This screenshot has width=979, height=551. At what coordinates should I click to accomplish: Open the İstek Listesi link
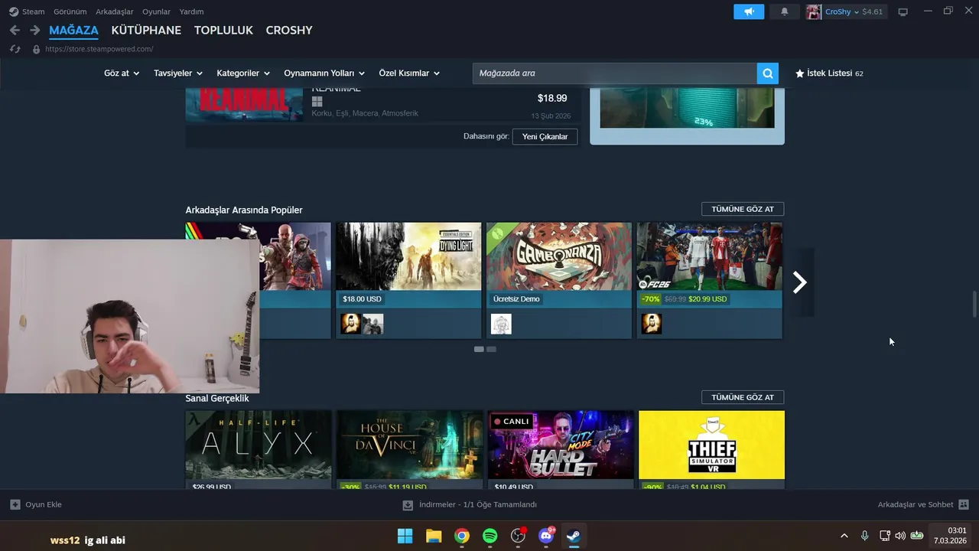pos(829,73)
